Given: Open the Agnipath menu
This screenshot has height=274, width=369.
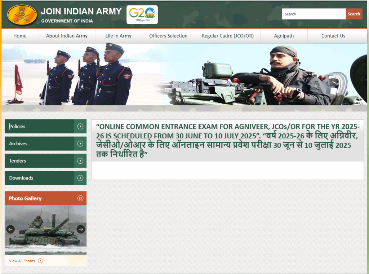Looking at the screenshot, I should pyautogui.click(x=284, y=36).
